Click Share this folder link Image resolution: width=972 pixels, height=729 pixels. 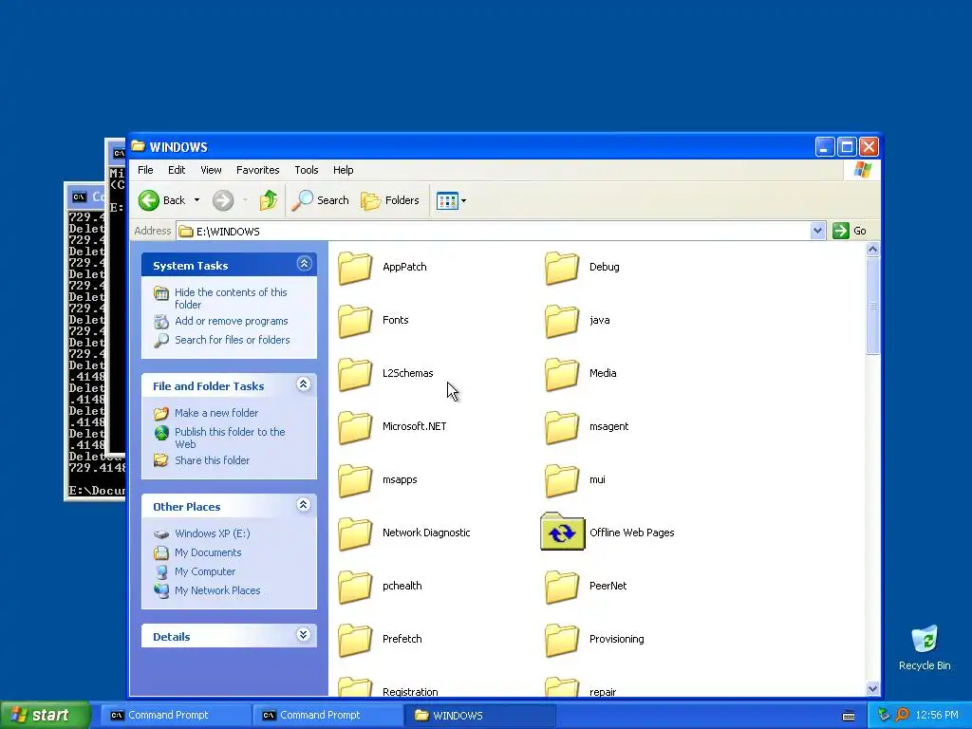pos(212,460)
